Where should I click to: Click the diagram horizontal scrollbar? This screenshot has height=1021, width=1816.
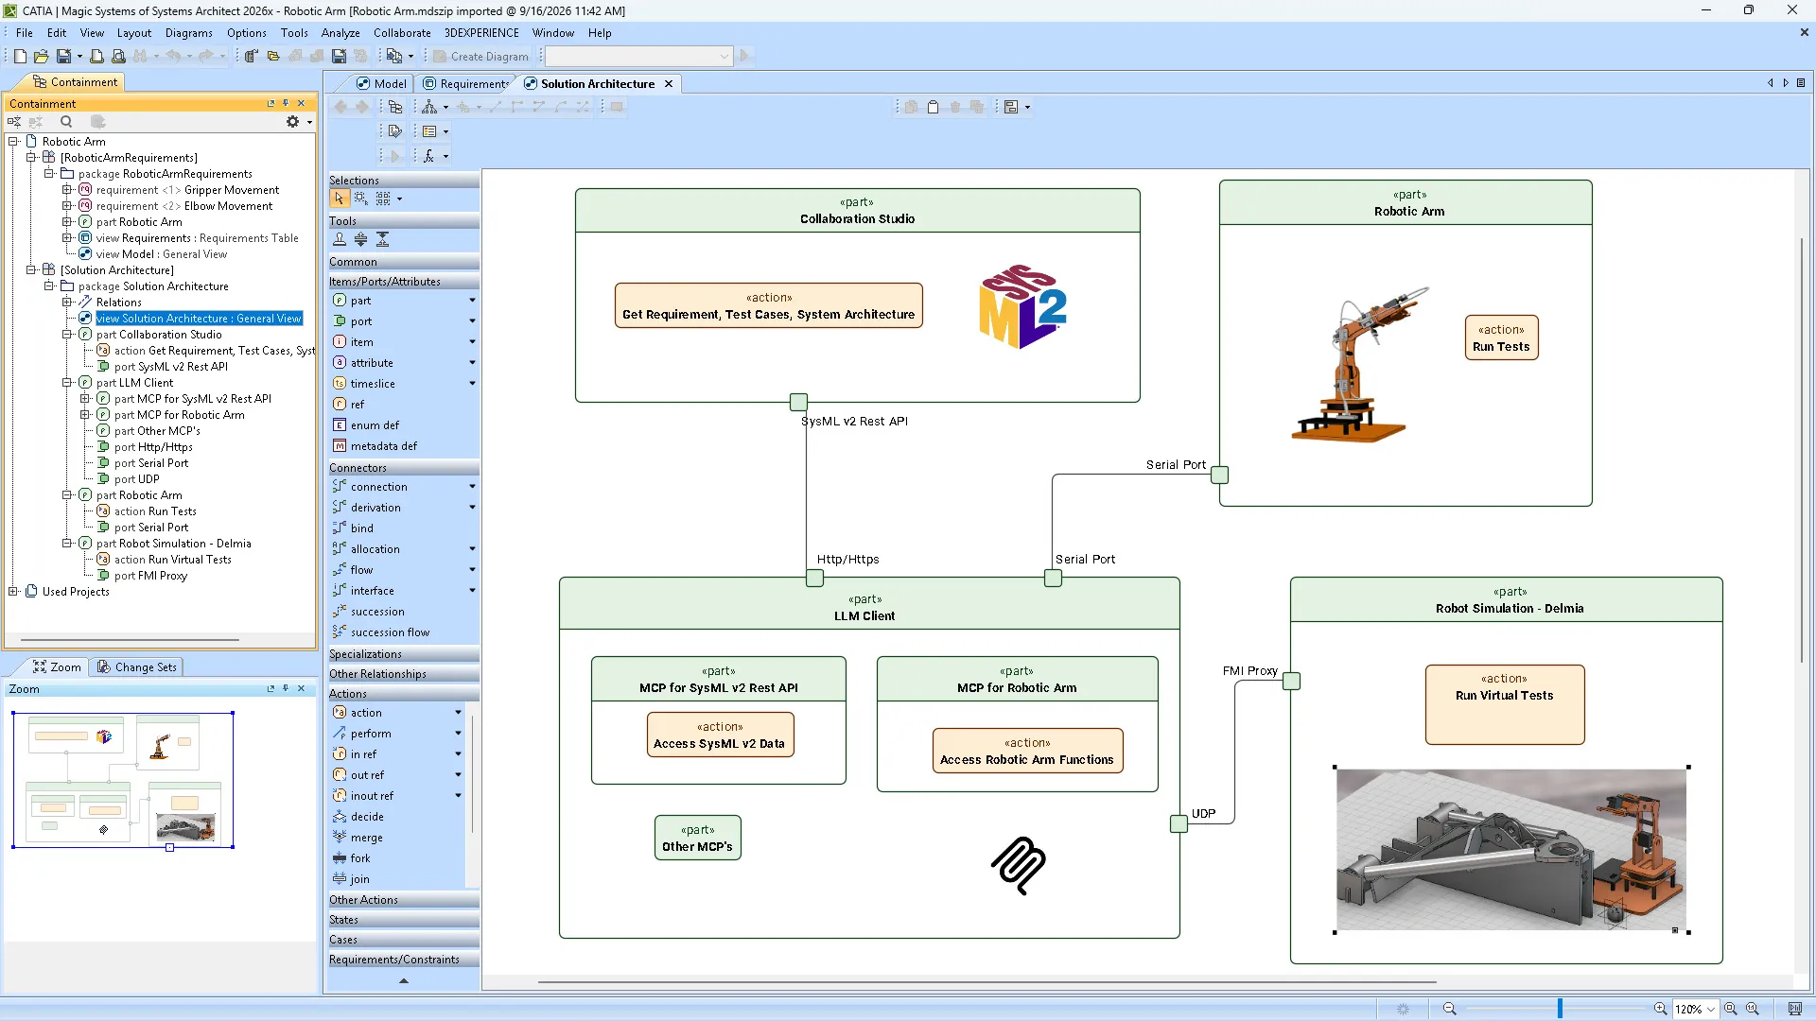coord(987,982)
